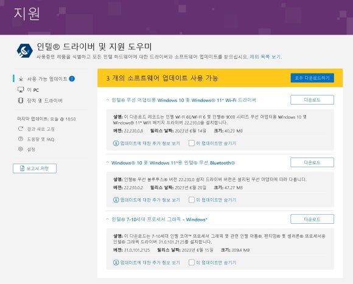This screenshot has width=353, height=284.
Task: Click the 40.23 MB size value
Action: click(234, 131)
